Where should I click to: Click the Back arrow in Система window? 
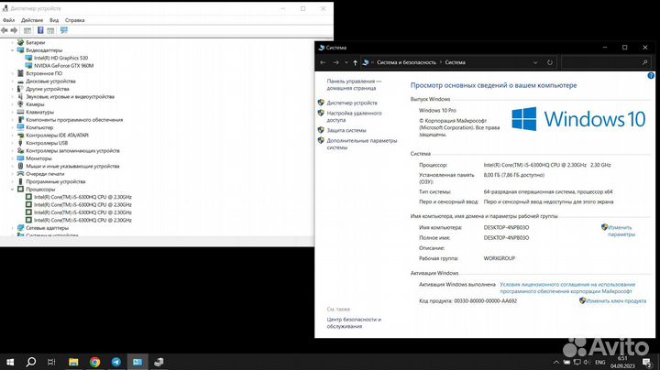[323, 62]
